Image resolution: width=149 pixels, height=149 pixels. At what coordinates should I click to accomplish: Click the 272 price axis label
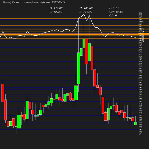click(140, 52)
